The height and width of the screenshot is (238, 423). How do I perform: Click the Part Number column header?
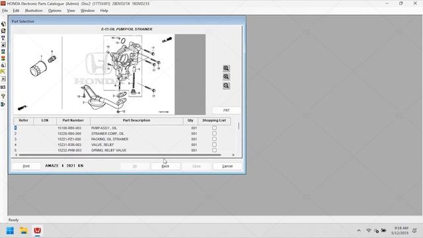[73, 120]
